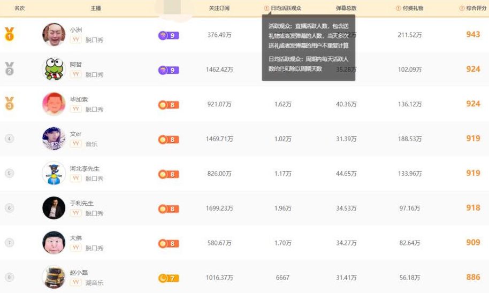Click the 943 overall score

click(x=473, y=34)
